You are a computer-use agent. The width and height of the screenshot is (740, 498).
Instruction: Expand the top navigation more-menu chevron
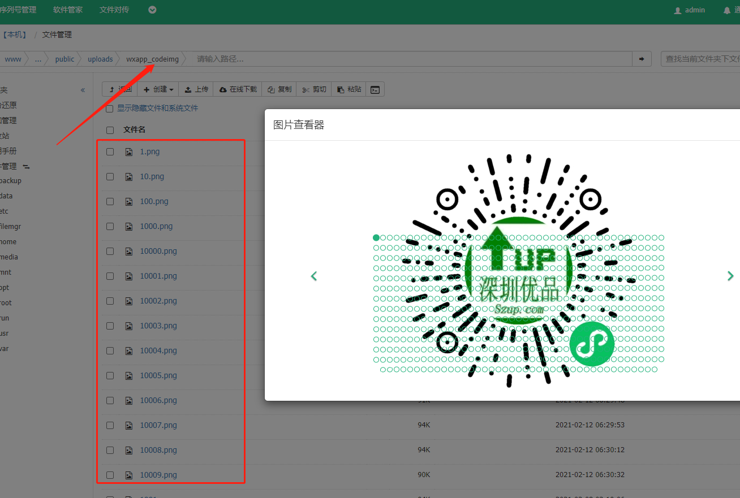152,10
